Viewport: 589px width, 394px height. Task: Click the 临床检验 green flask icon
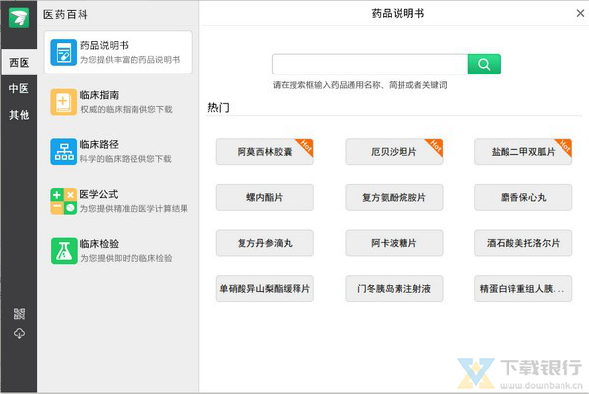point(63,251)
